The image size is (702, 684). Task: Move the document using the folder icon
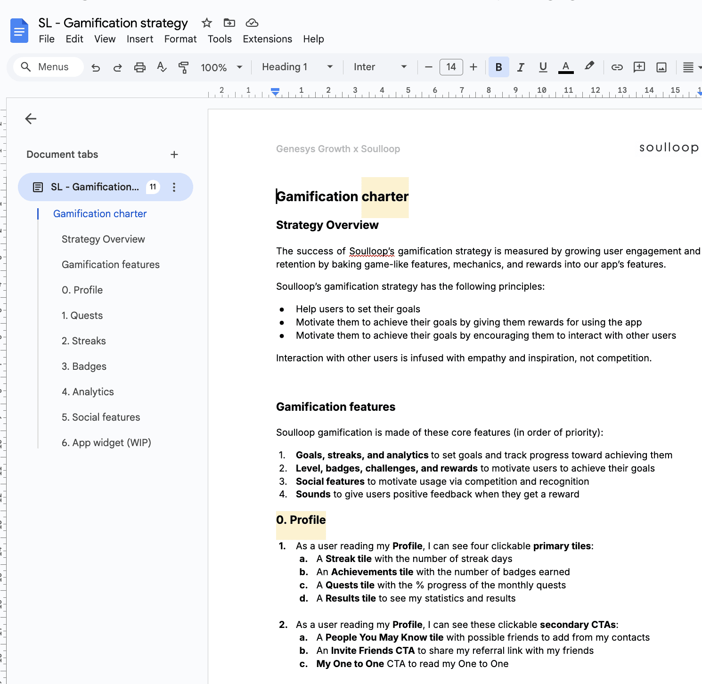click(229, 23)
